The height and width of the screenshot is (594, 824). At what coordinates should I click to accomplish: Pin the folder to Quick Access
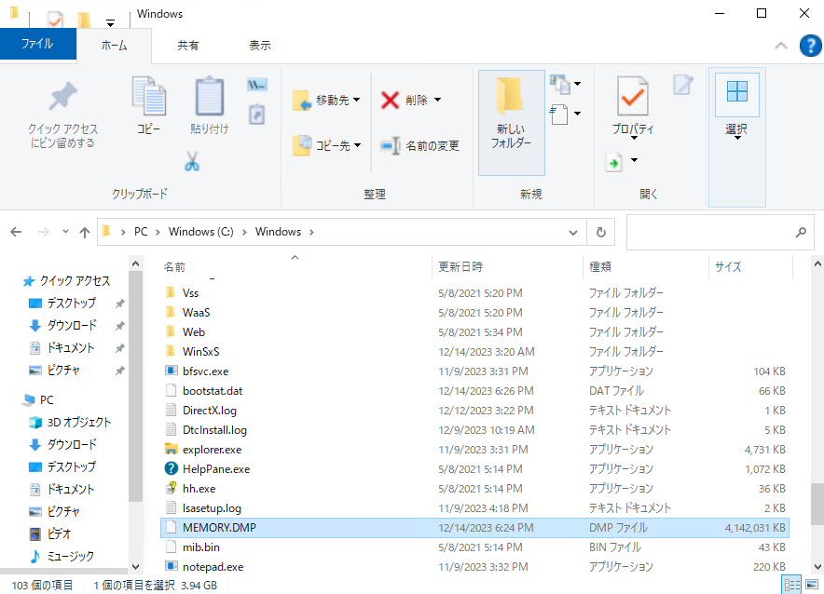(x=63, y=115)
